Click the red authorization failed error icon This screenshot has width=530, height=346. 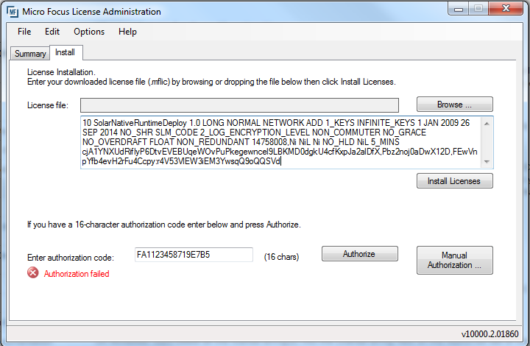(33, 273)
